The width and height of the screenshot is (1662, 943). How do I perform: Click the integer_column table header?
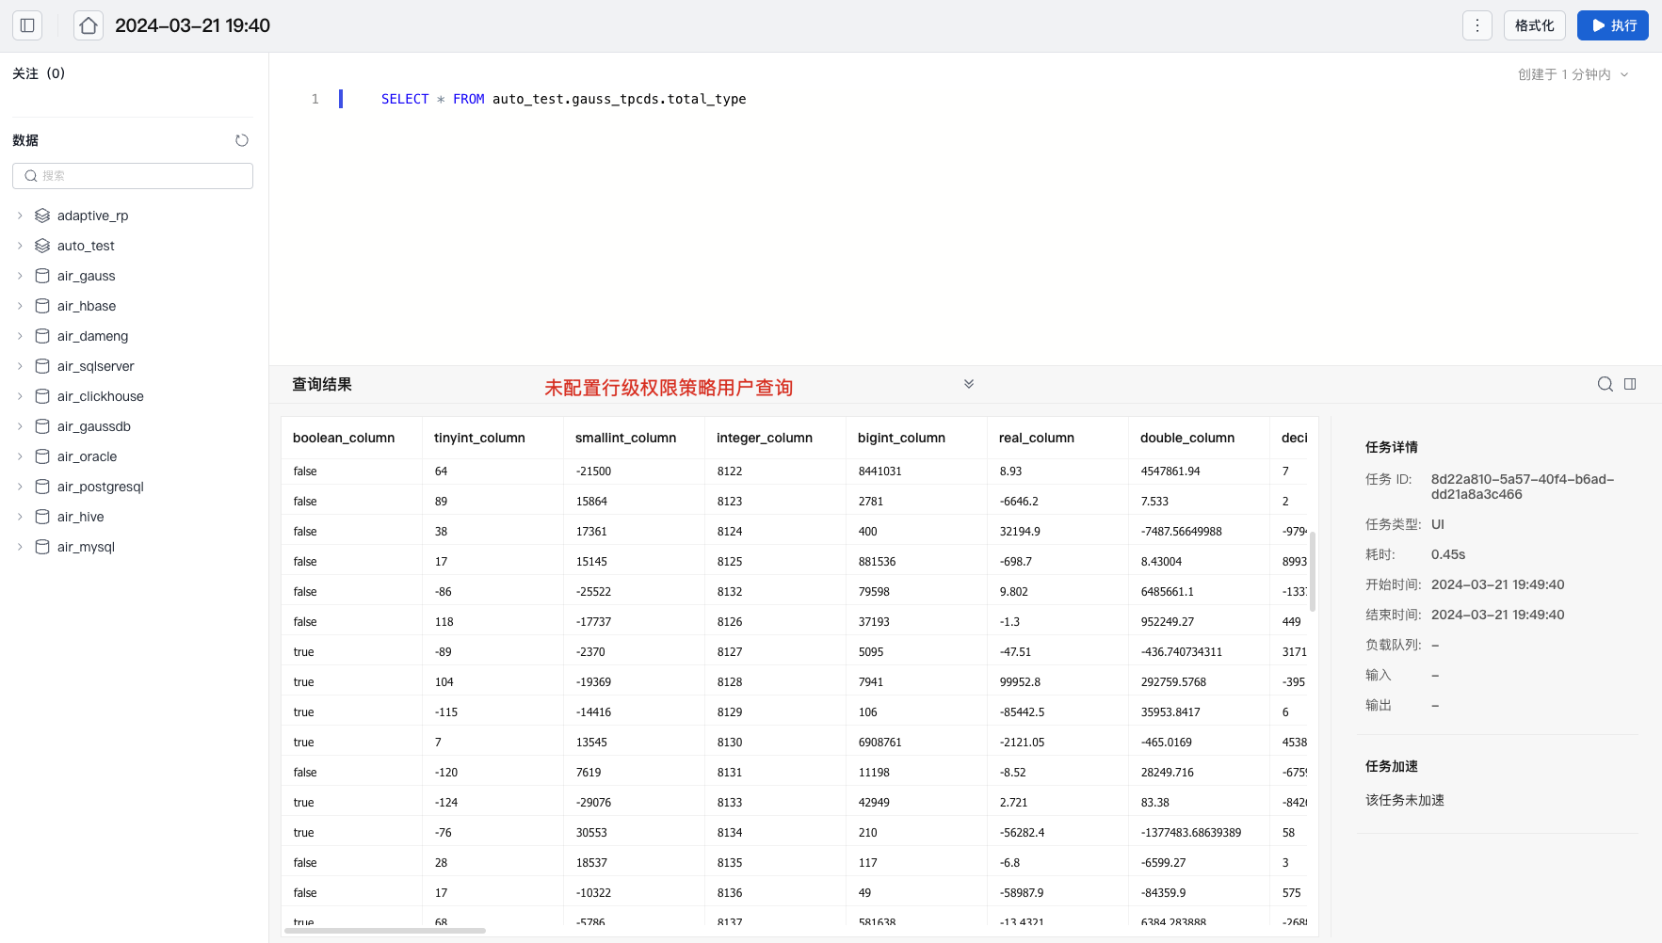(x=764, y=438)
